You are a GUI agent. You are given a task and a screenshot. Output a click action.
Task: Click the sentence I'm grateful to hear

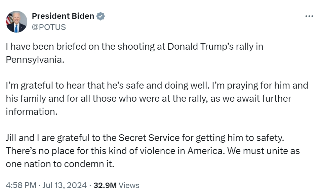pos(108,86)
